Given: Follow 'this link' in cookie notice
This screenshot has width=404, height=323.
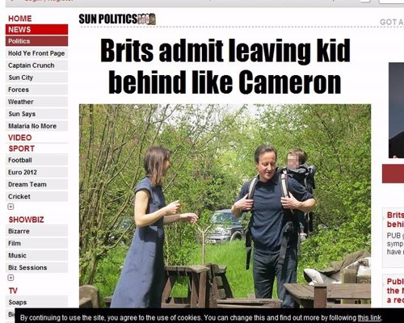Looking at the screenshot, I should click(369, 317).
